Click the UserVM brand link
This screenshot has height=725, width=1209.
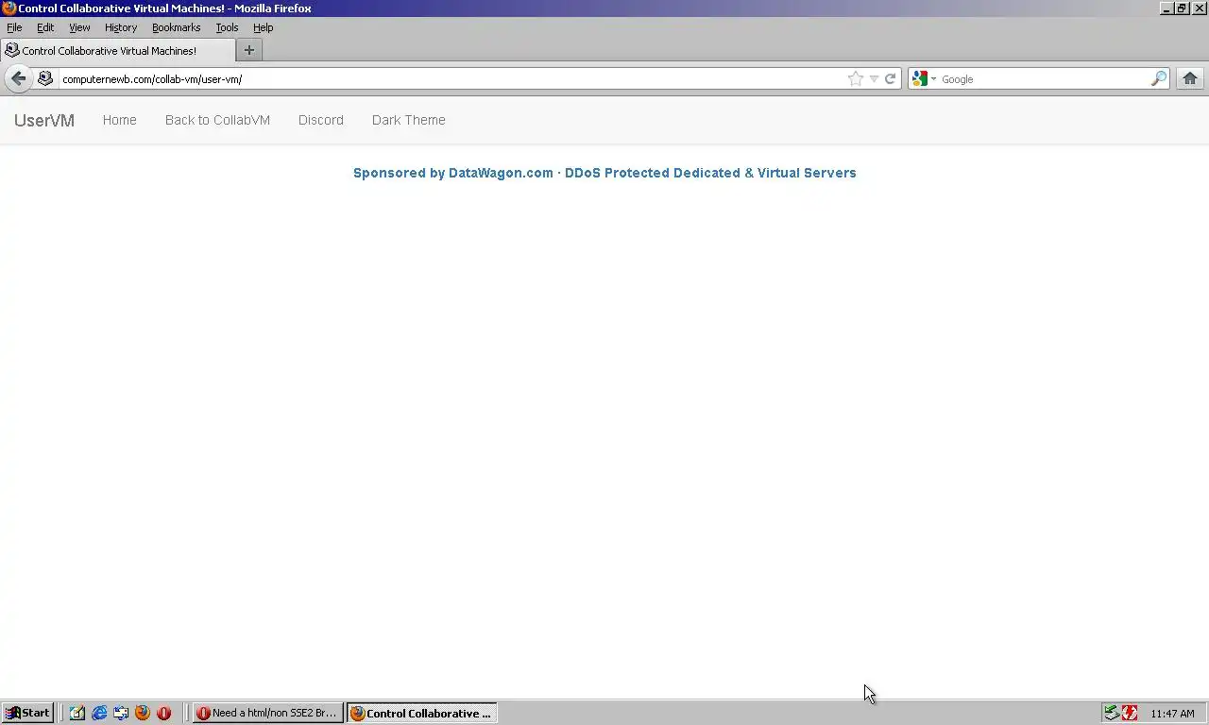pyautogui.click(x=44, y=120)
